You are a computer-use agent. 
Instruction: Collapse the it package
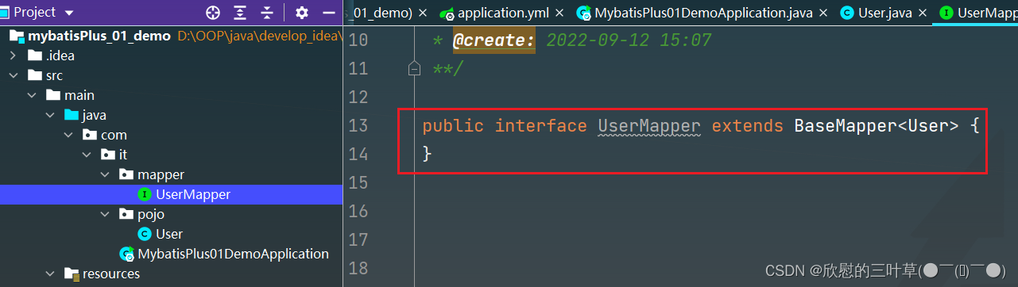pos(87,155)
